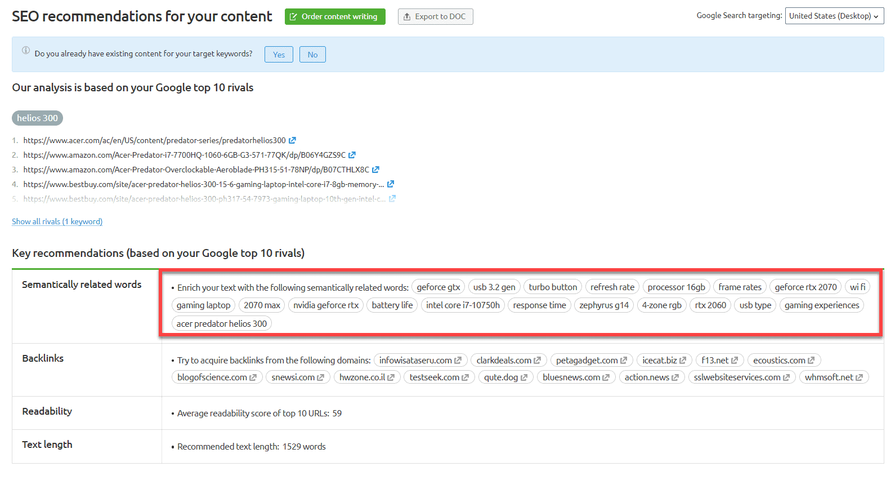Image resolution: width=895 pixels, height=480 pixels.
Task: Open external icon next to bluesnews.com
Action: pos(606,377)
